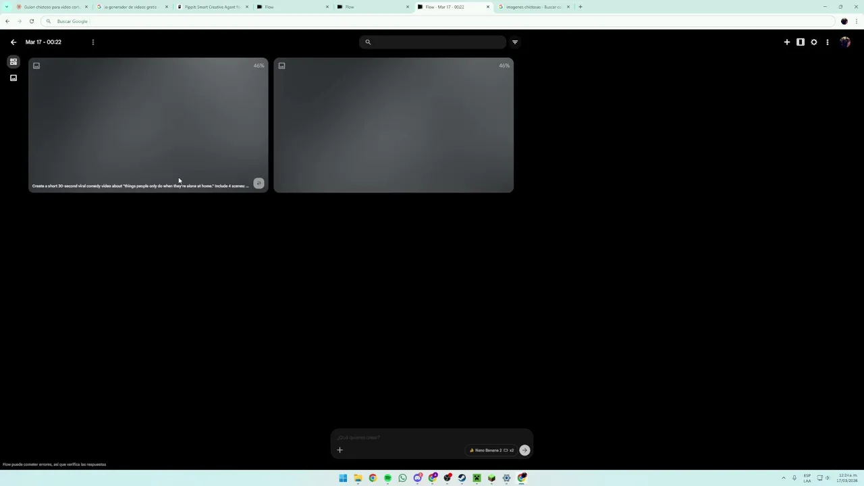Select the images view icon in left sidebar

point(13,78)
